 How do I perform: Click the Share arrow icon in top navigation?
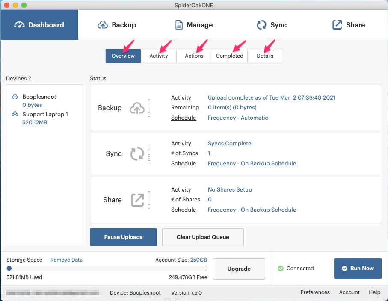pyautogui.click(x=337, y=25)
